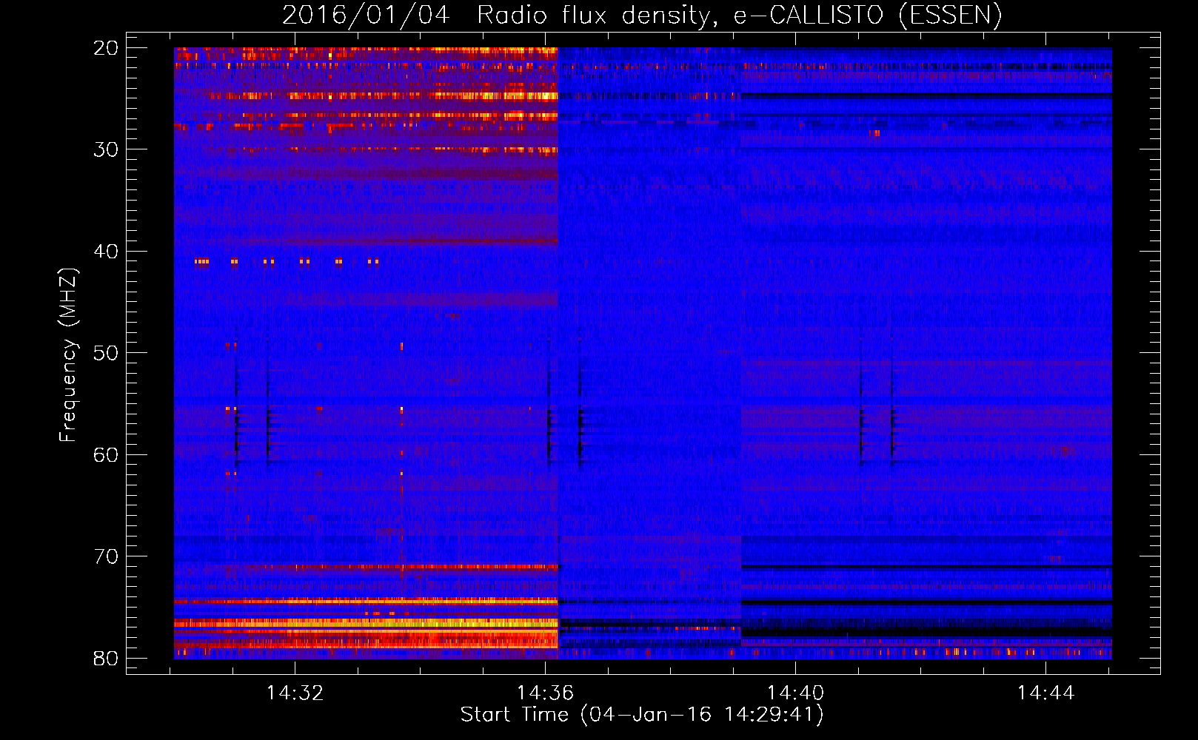1198x740 pixels.
Task: Click the 14:44 time tick label
Action: (x=1045, y=693)
